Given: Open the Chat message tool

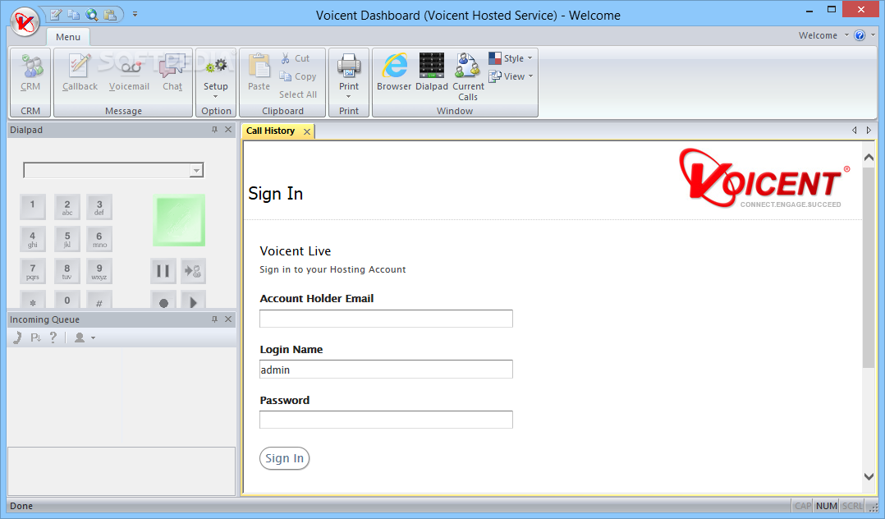Looking at the screenshot, I should pyautogui.click(x=172, y=72).
